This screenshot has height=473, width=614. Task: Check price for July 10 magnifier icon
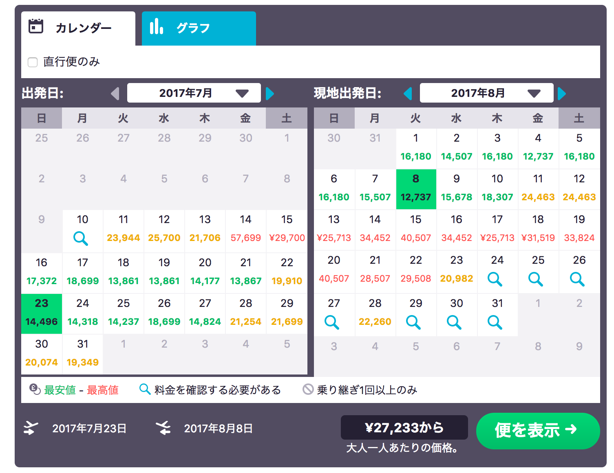81,239
